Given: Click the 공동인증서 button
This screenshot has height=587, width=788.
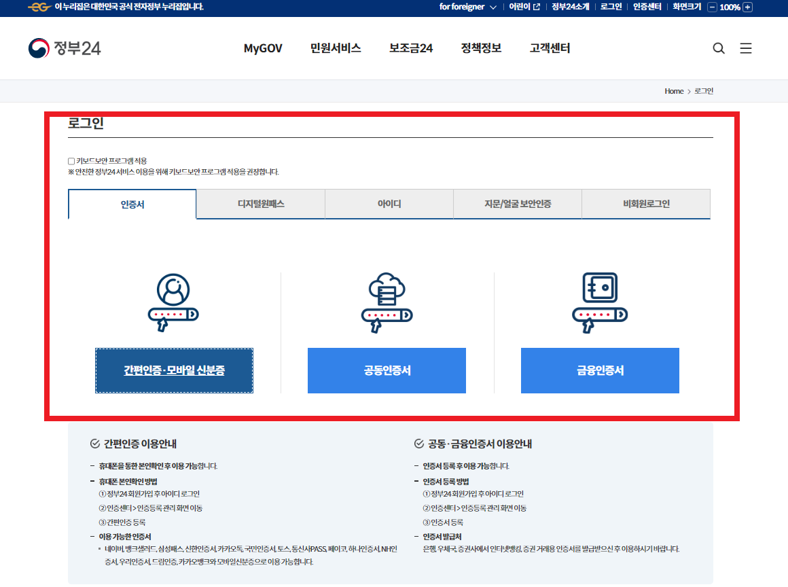Looking at the screenshot, I should tap(387, 370).
